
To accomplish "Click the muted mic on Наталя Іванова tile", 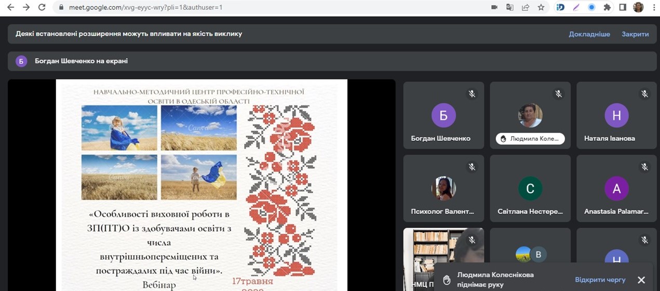I will 644,94.
